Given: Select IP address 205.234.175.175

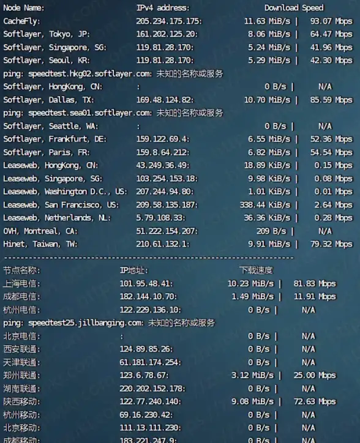Looking at the screenshot, I should pos(169,21).
